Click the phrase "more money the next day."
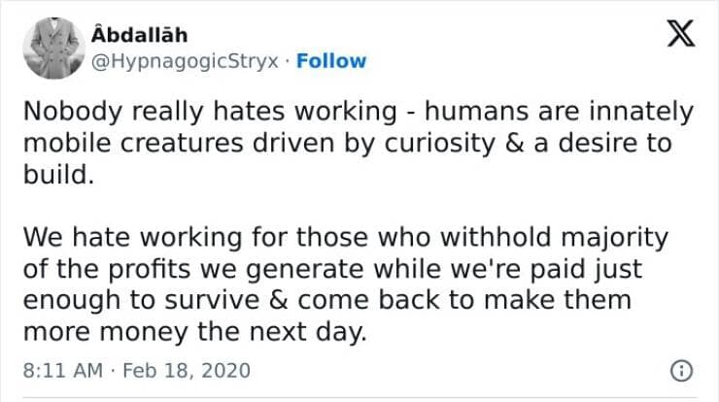719x402 pixels. coord(196,331)
